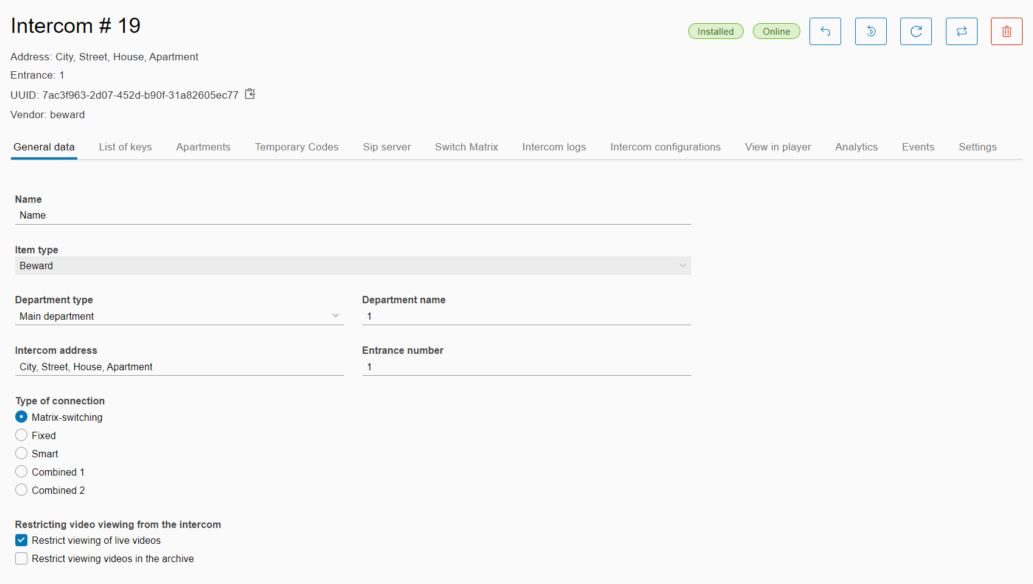Click the two-arrow sync icon button
The image size is (1033, 584).
961,32
